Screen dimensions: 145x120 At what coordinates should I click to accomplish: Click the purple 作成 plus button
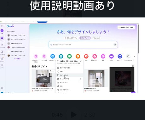point(2,31)
